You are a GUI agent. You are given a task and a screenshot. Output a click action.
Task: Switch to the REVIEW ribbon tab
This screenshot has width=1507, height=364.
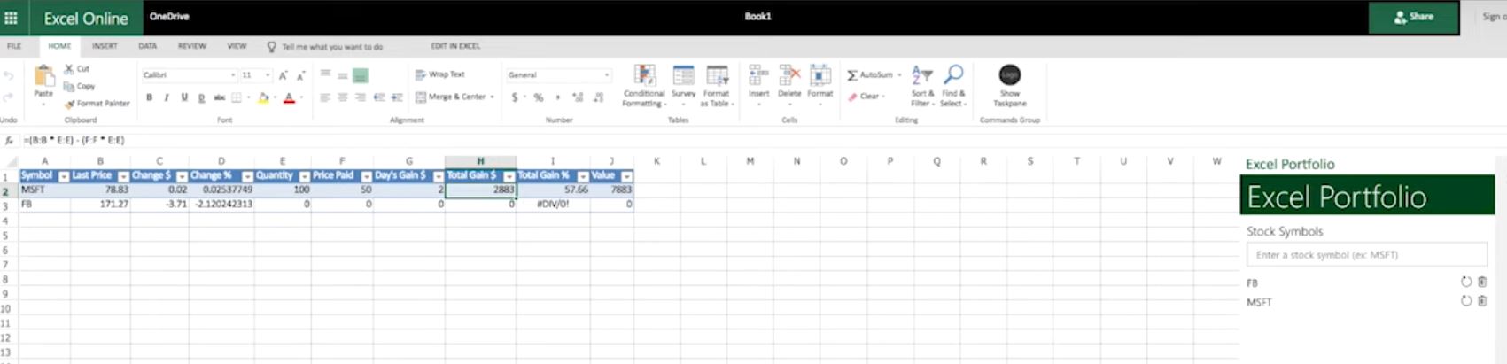click(x=191, y=46)
